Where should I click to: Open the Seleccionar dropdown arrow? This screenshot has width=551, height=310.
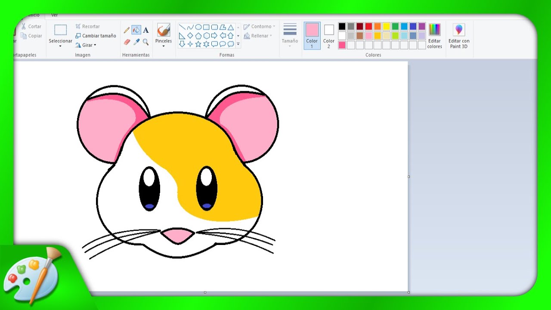60,46
